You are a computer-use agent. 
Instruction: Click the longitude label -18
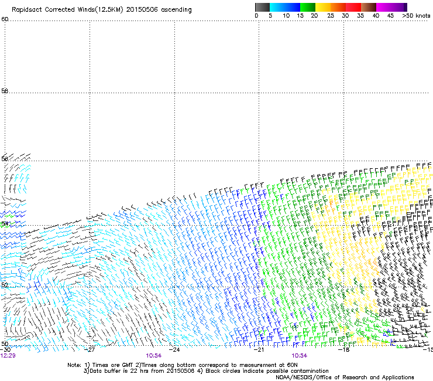point(343,350)
